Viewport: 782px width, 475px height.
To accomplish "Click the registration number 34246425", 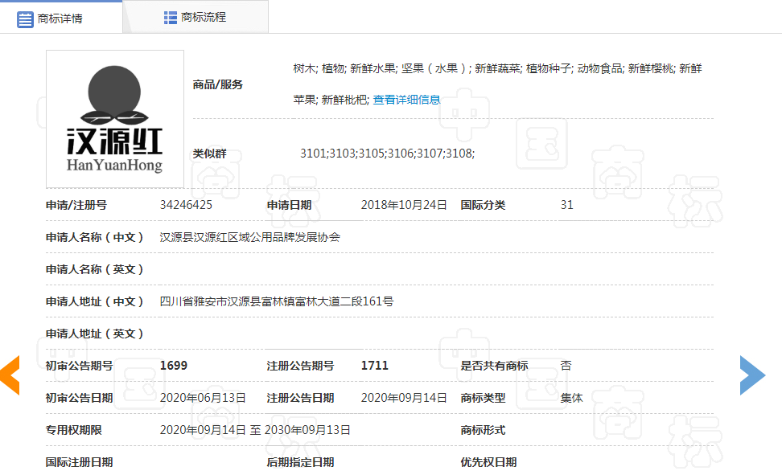I will pos(186,205).
